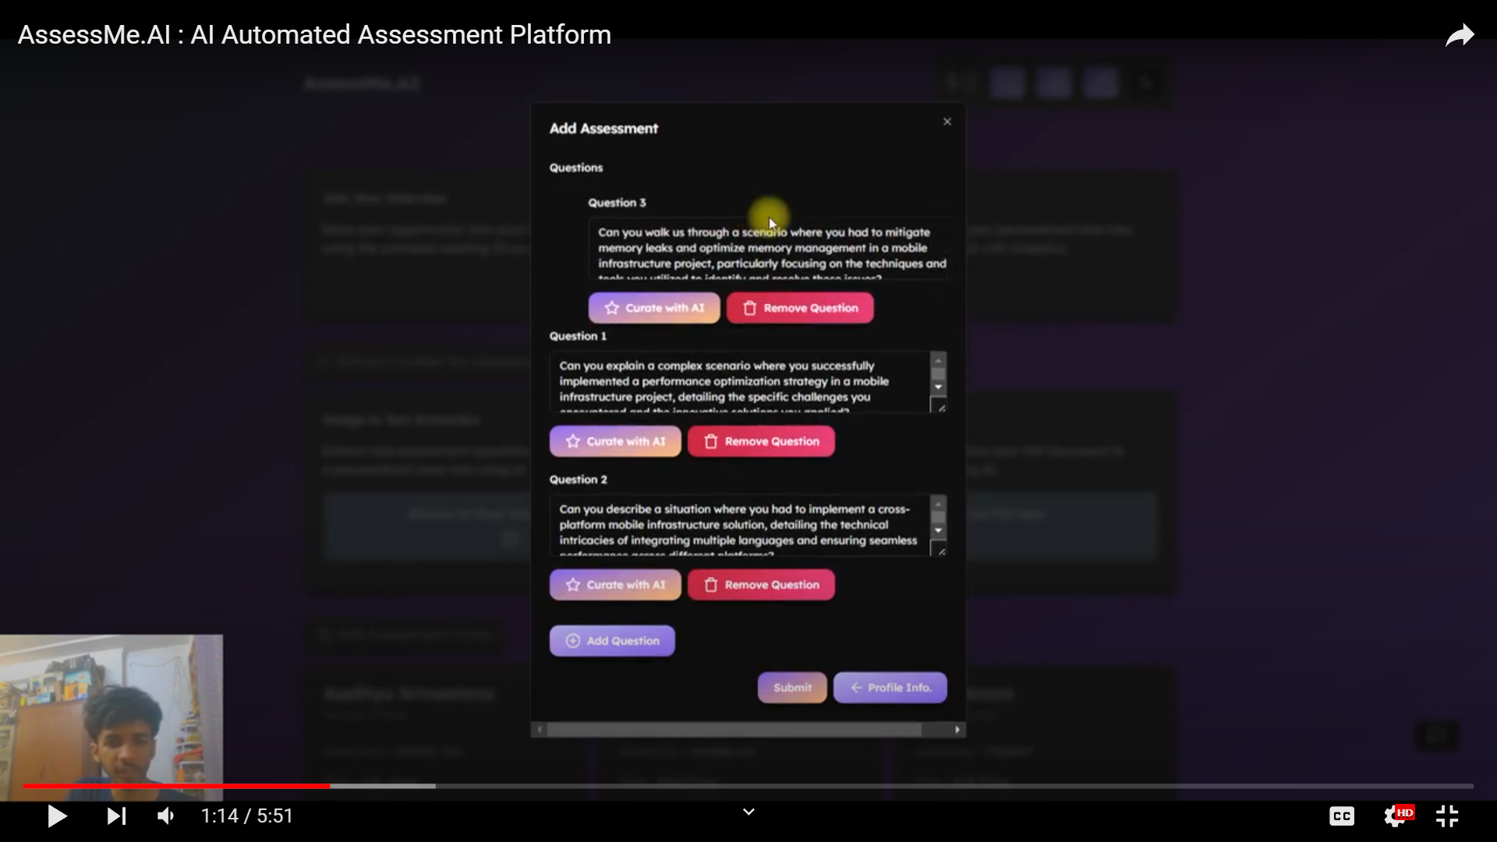Click Add Question button
The height and width of the screenshot is (842, 1497).
tap(612, 641)
